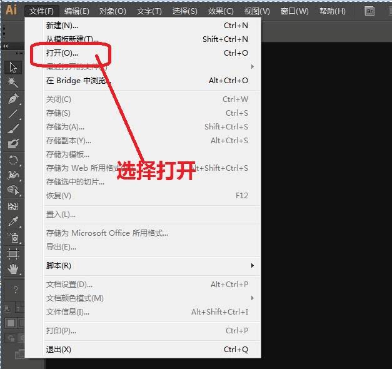
Task: Select the Line Segment tool
Action: 13,114
